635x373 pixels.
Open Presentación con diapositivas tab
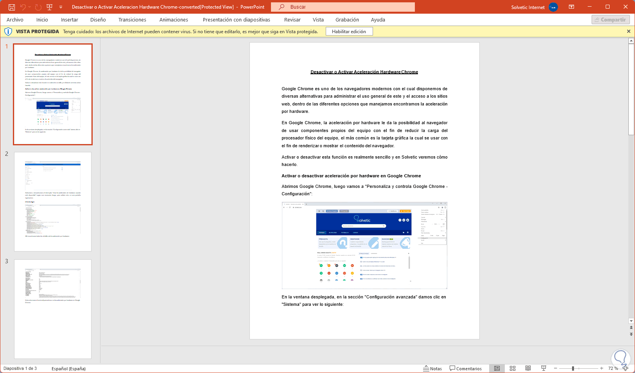[x=237, y=20]
